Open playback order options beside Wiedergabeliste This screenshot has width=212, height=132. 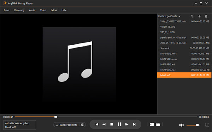click(x=82, y=125)
